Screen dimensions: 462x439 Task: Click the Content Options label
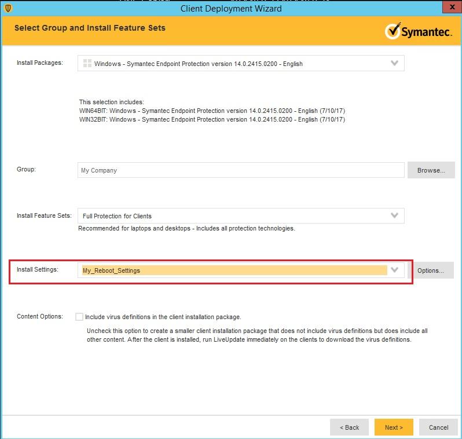(x=40, y=316)
